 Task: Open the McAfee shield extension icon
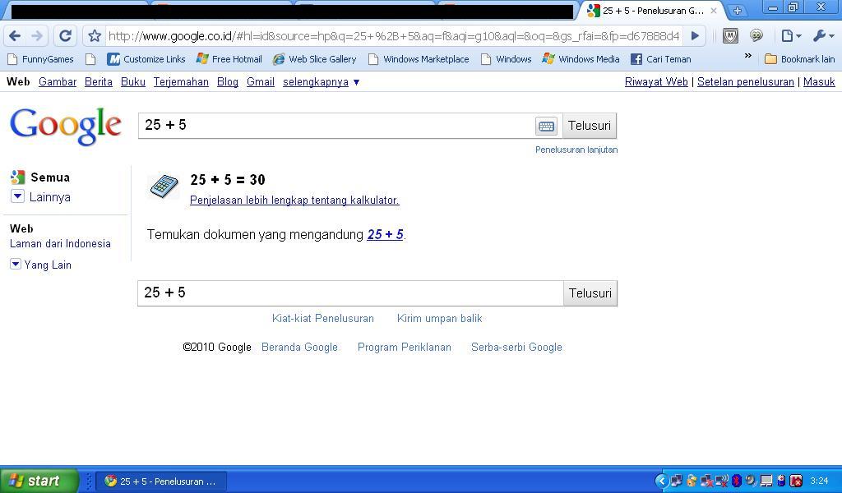tap(730, 36)
